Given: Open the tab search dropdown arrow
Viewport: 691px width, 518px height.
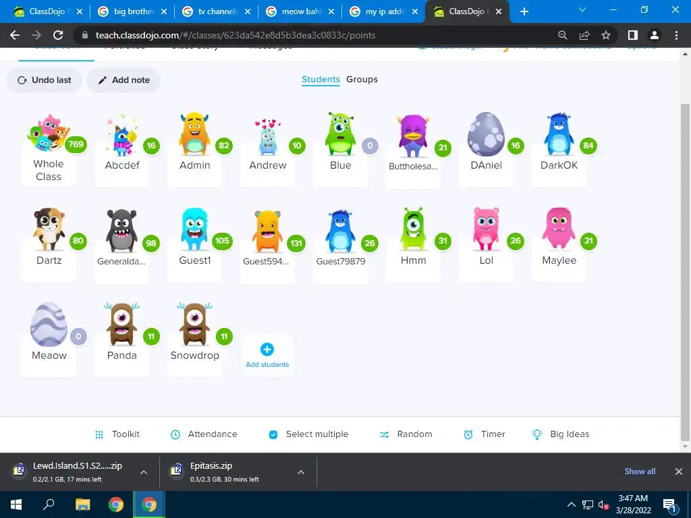Looking at the screenshot, I should [582, 9].
